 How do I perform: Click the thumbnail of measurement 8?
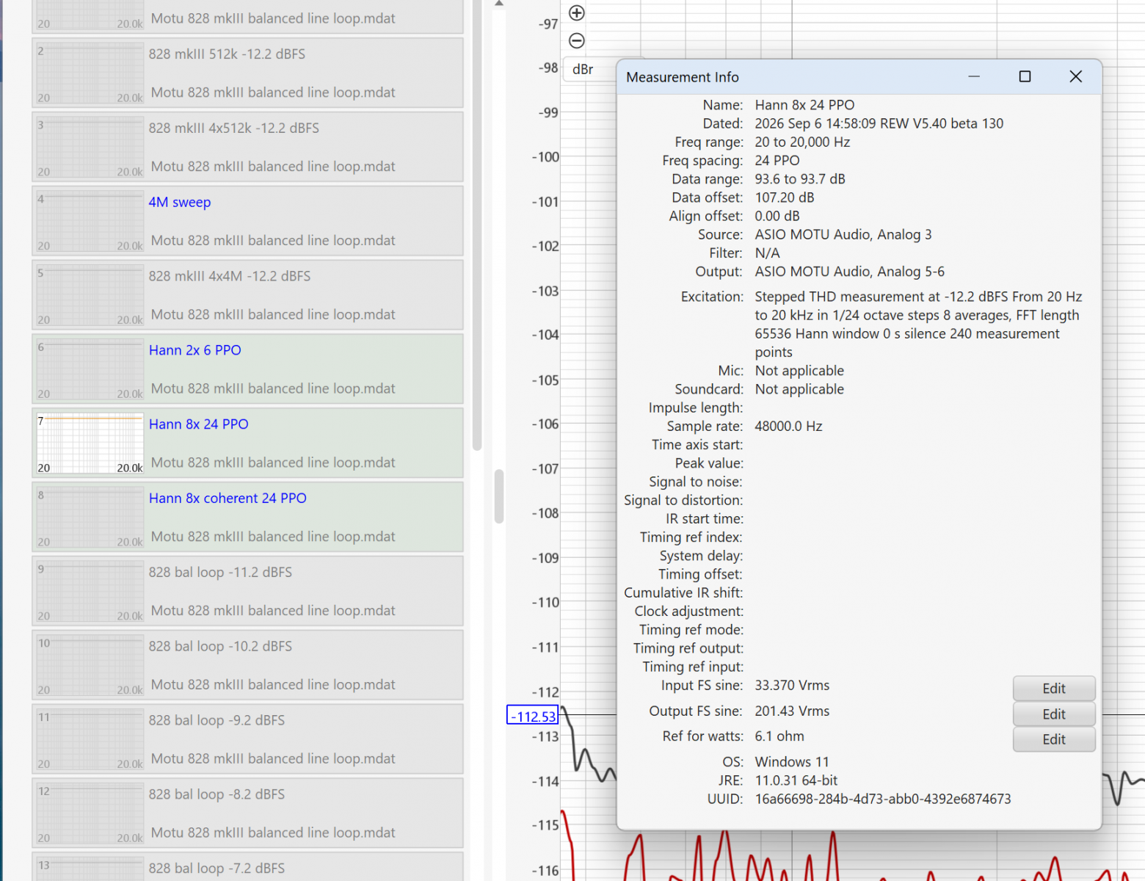pyautogui.click(x=90, y=518)
